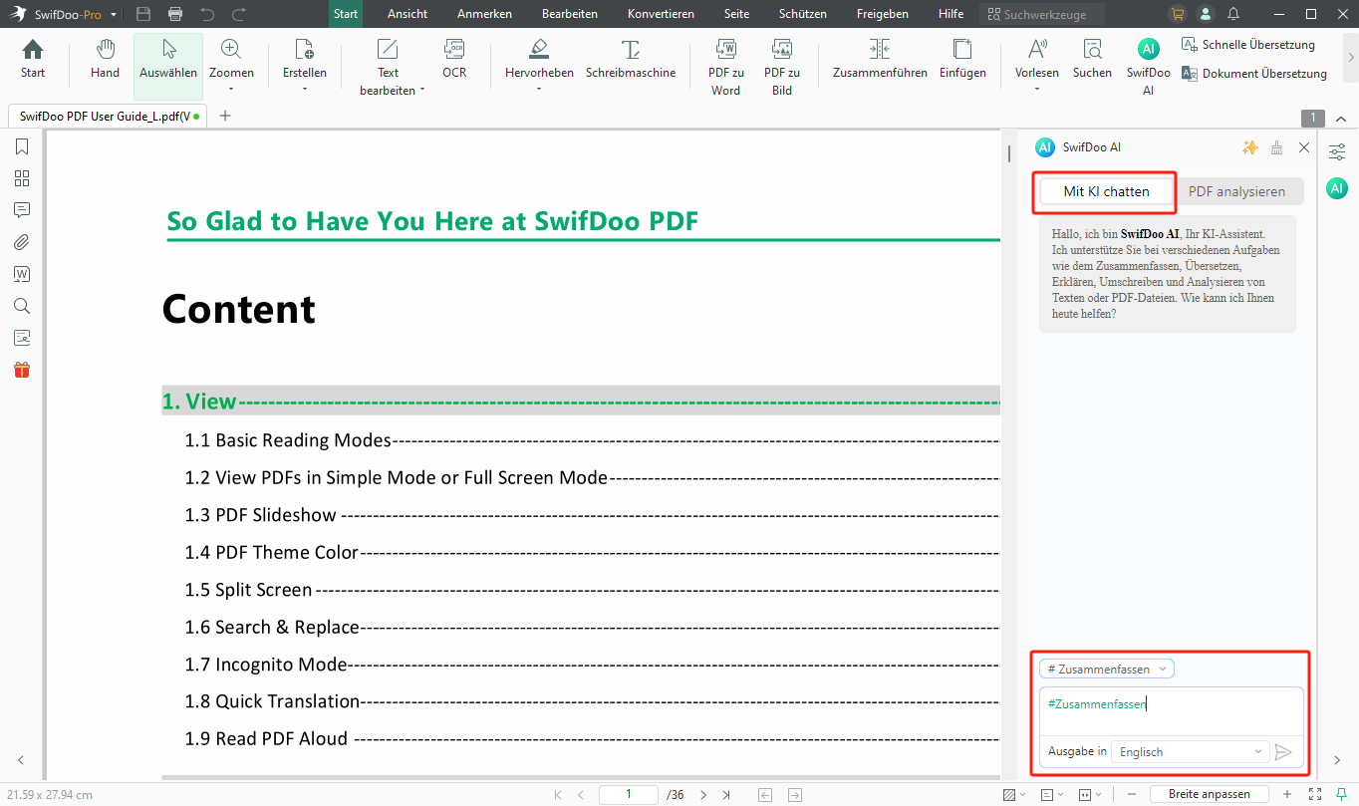Show the page thumbnails panel
This screenshot has height=806, width=1359.
point(22,178)
